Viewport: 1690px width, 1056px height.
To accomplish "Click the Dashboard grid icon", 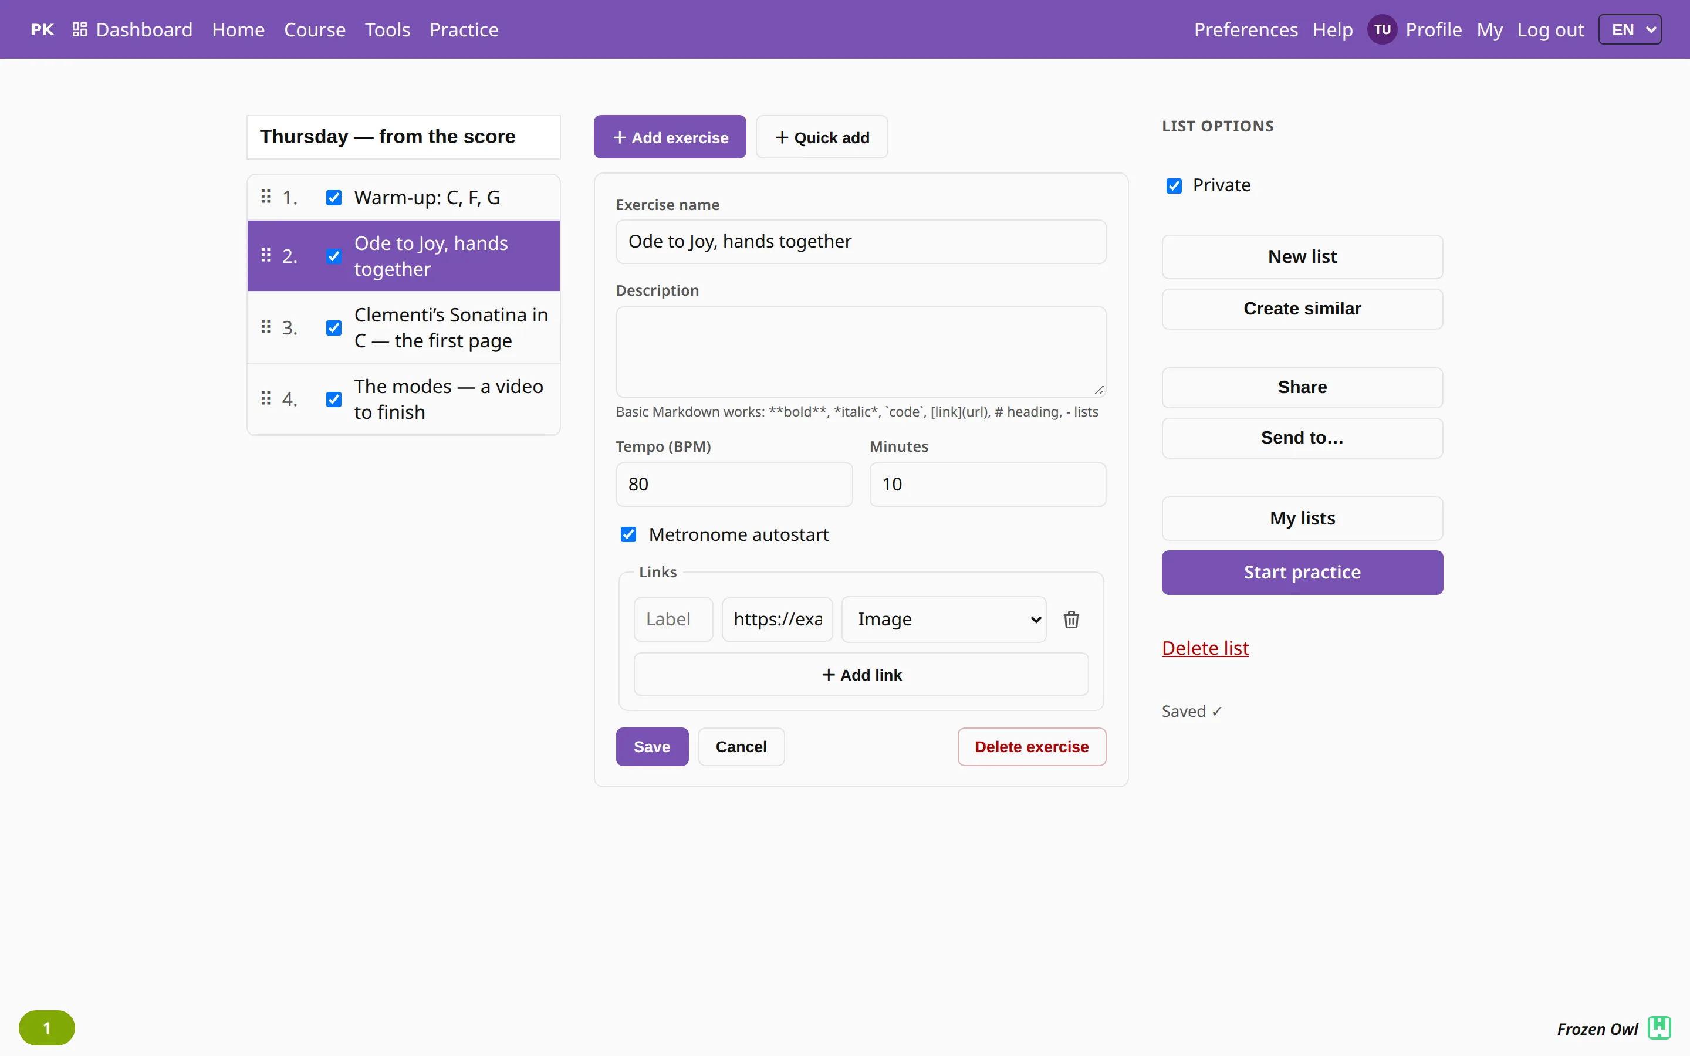I will click(80, 29).
